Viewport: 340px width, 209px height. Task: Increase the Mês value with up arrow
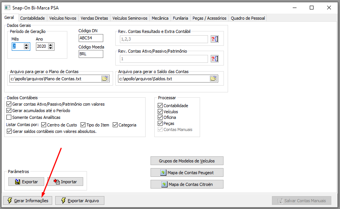coord(26,45)
